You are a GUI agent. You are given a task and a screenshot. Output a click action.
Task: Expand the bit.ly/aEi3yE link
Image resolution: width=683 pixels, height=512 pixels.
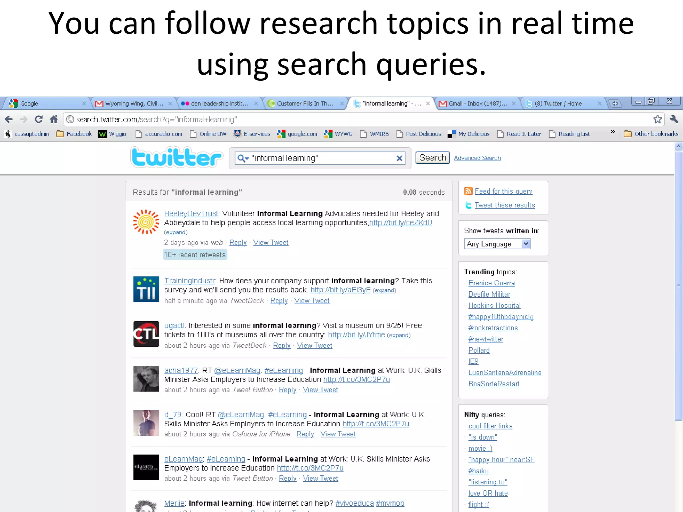coord(384,290)
